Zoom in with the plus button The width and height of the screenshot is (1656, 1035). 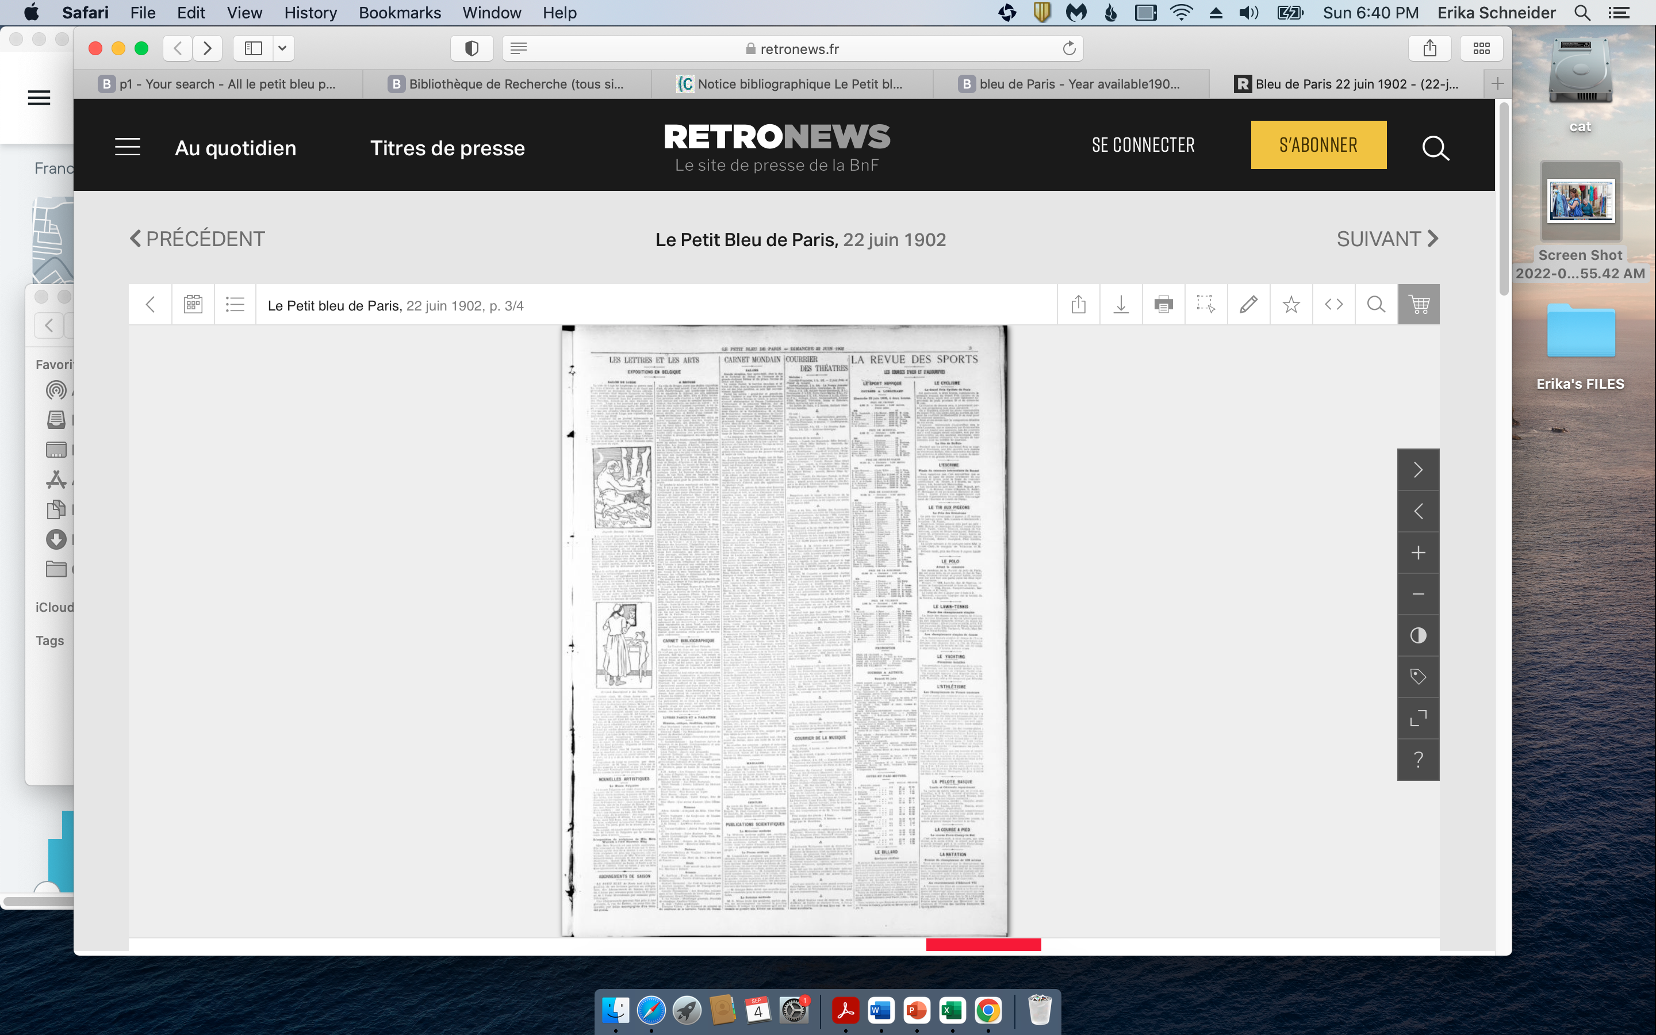(x=1418, y=553)
